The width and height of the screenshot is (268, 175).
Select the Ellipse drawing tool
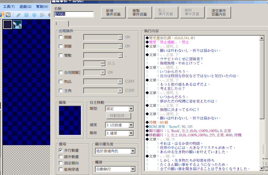pos(34,15)
